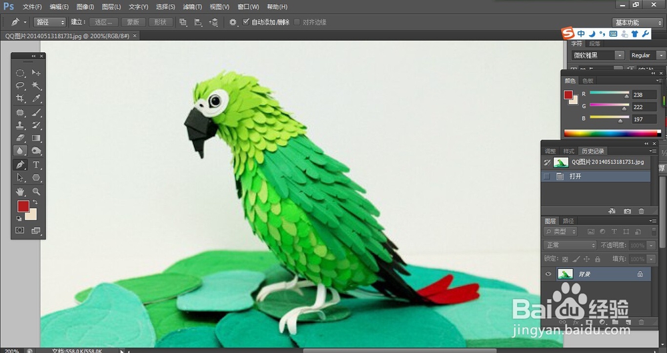Select the Path Selection arrow tool
The width and height of the screenshot is (667, 353).
coord(20,178)
